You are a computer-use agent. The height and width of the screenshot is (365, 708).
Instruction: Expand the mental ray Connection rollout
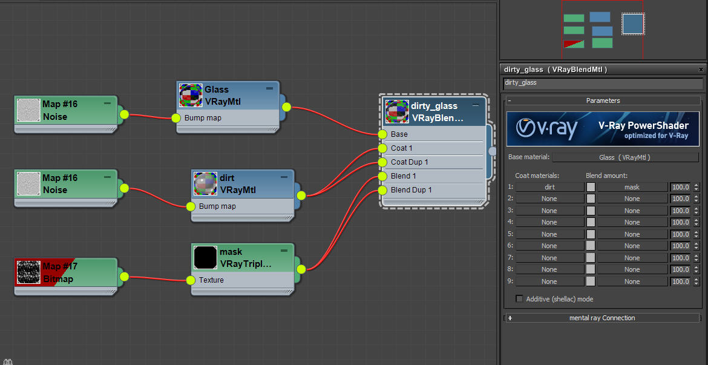[510, 318]
